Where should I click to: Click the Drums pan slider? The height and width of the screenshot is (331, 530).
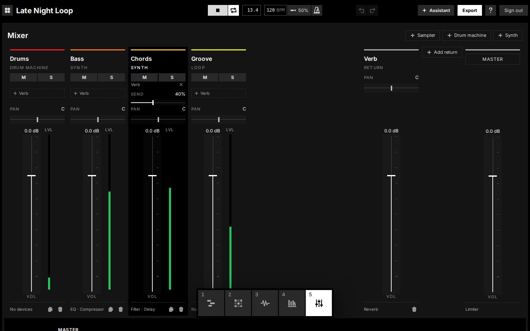click(37, 120)
